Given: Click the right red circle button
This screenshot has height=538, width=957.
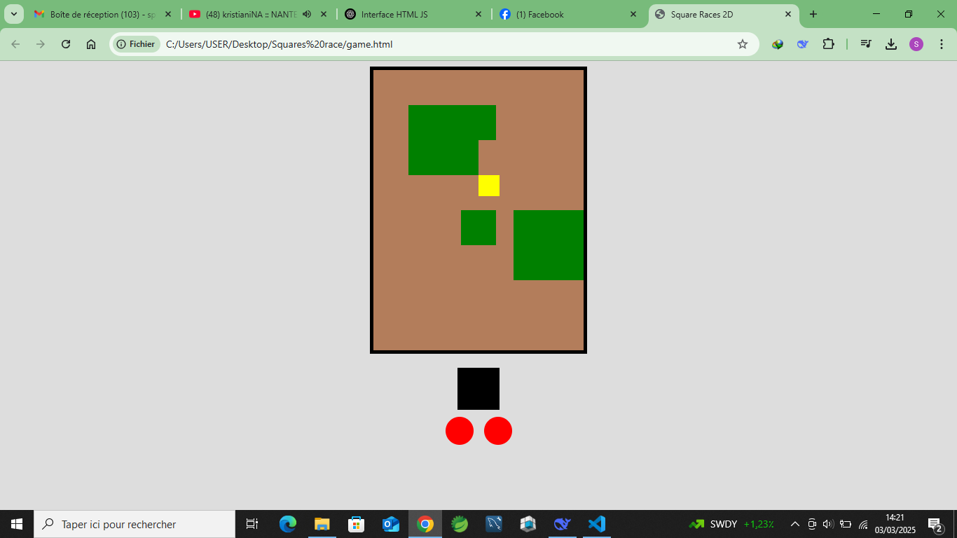Looking at the screenshot, I should pos(498,431).
